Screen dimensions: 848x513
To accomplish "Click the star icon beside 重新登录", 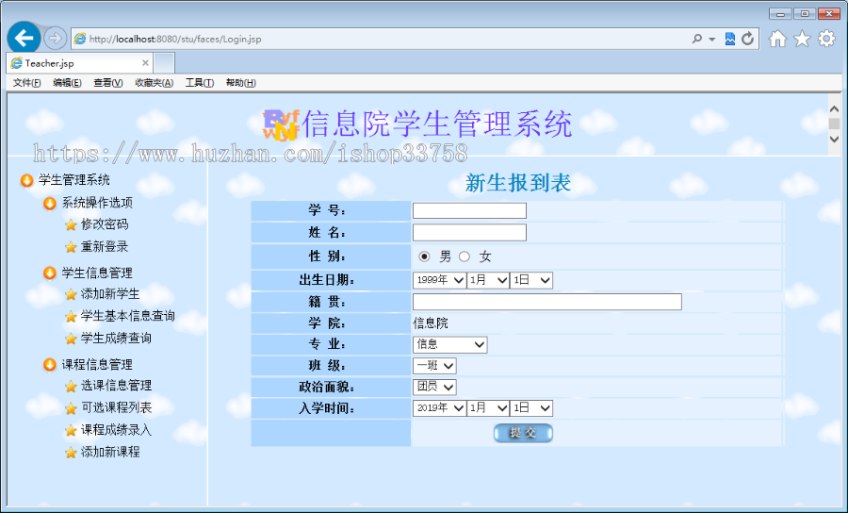I will coord(71,247).
